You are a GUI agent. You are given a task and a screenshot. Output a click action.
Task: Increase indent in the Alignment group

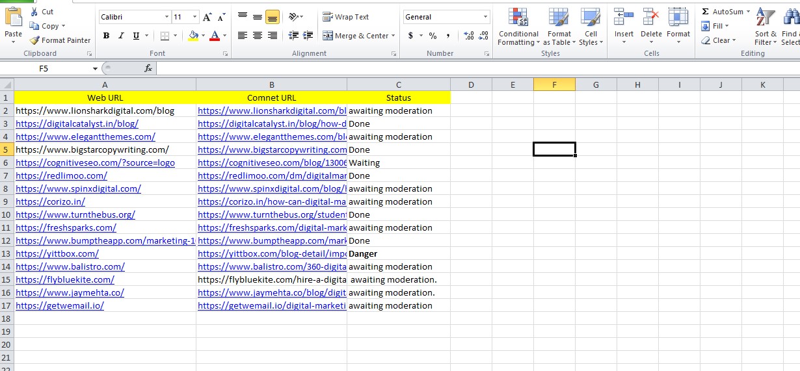(x=309, y=36)
